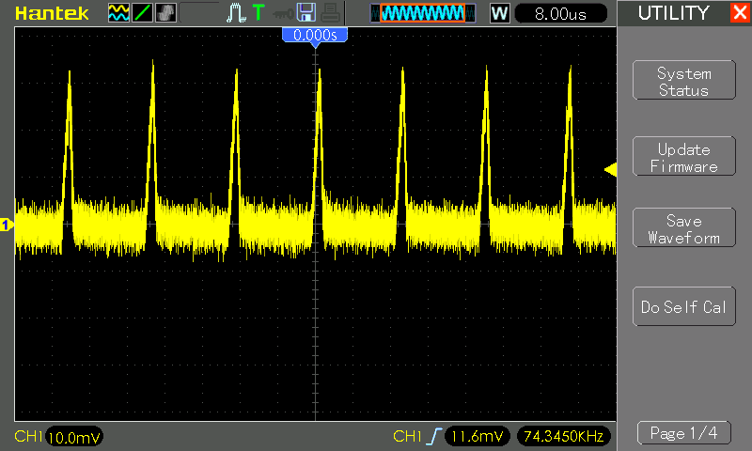This screenshot has width=752, height=451.
Task: Click the W window timebase icon
Action: [499, 13]
